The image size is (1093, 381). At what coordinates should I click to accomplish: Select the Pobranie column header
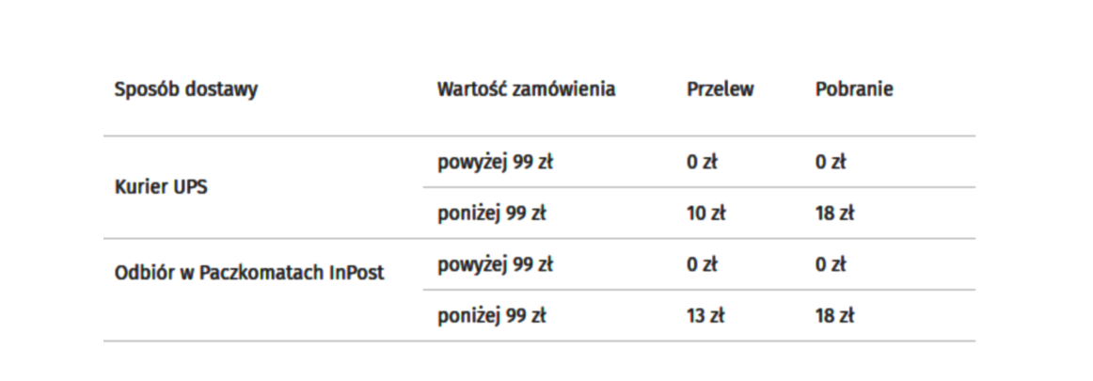click(854, 90)
